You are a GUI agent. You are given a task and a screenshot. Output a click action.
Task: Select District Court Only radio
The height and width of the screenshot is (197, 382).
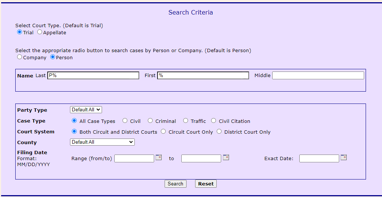tap(219, 131)
